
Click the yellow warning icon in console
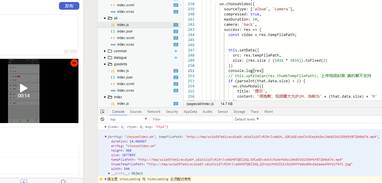coord(101,179)
